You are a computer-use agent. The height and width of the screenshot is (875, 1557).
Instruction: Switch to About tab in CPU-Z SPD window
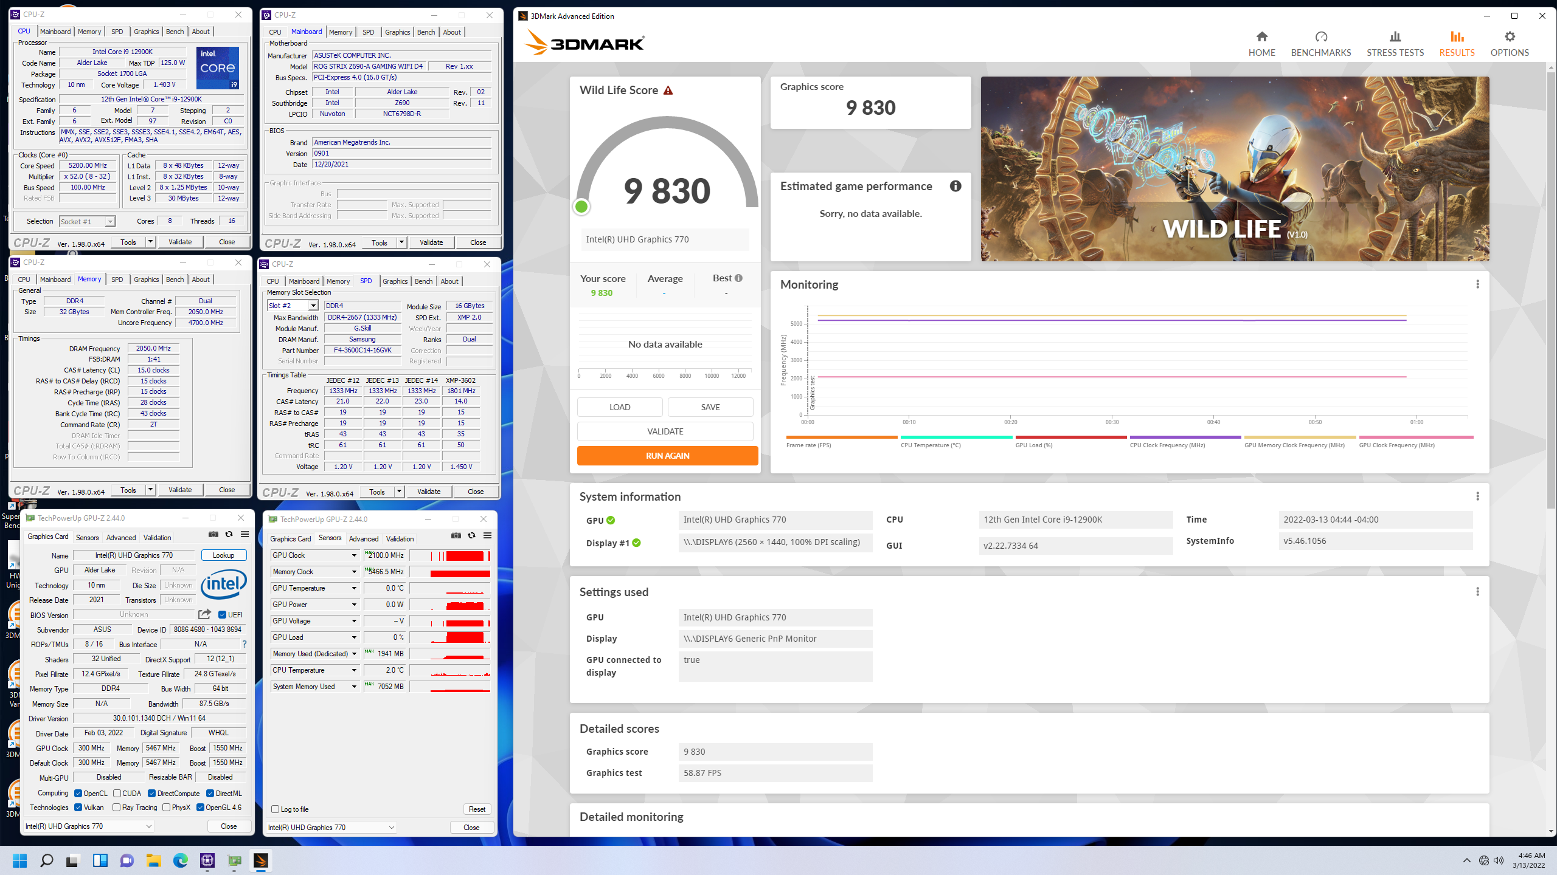coord(449,281)
